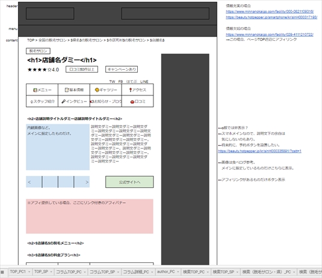Open dropdown arrow on コラム詳細_PC tab

(x=152, y=272)
